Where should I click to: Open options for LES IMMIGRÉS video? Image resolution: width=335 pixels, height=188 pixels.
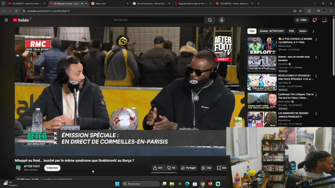[316, 114]
